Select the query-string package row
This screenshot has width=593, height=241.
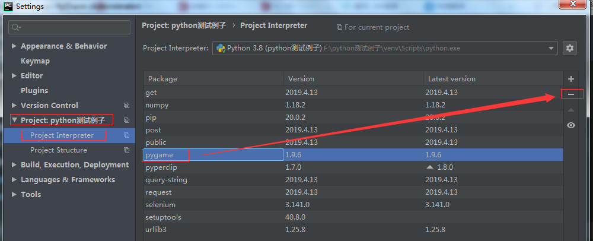click(x=353, y=179)
